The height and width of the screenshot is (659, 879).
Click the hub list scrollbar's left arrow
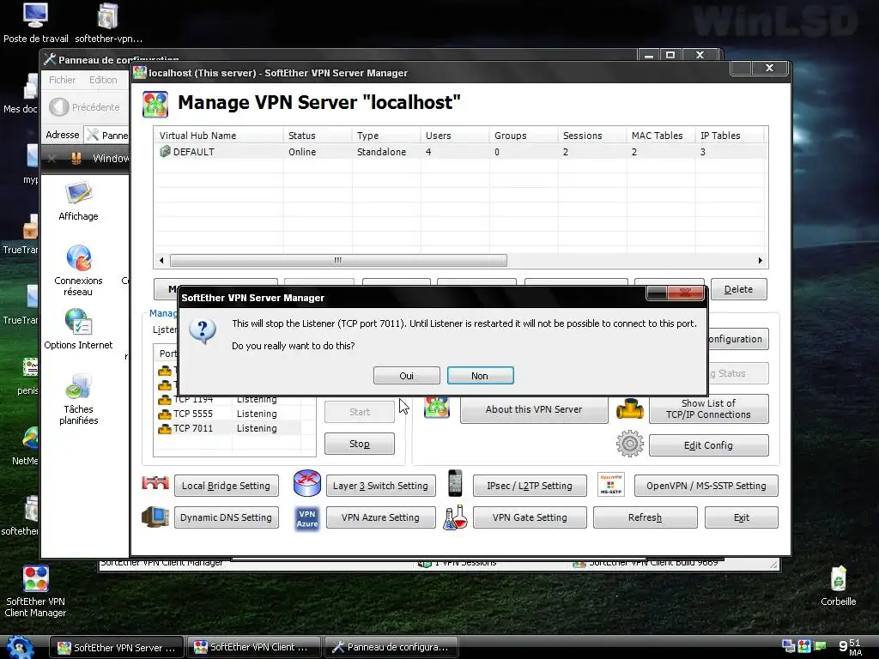(x=161, y=261)
